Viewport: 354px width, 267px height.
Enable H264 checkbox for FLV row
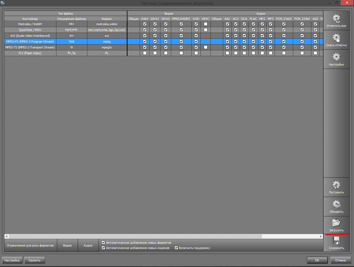click(x=145, y=53)
